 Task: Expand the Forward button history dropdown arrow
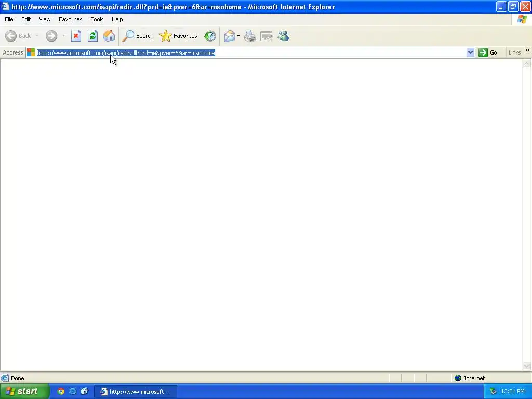63,36
